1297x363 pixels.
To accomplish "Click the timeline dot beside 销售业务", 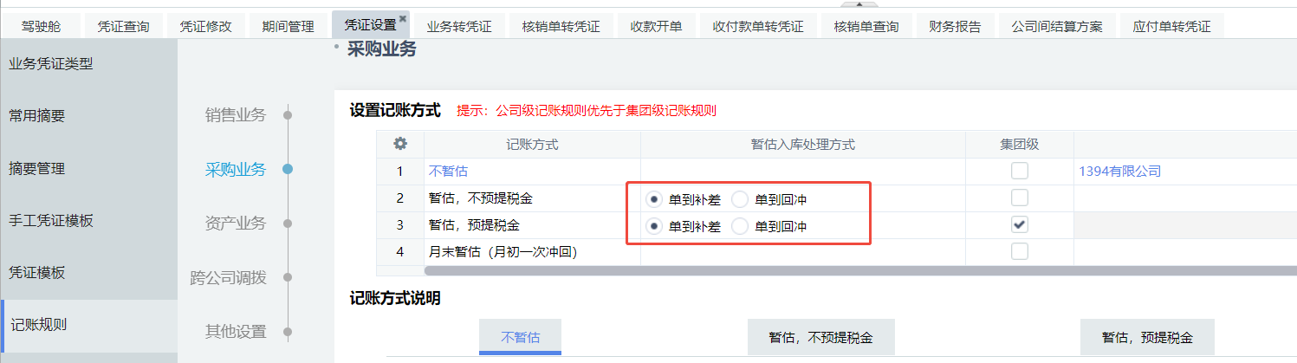I will click(x=288, y=114).
